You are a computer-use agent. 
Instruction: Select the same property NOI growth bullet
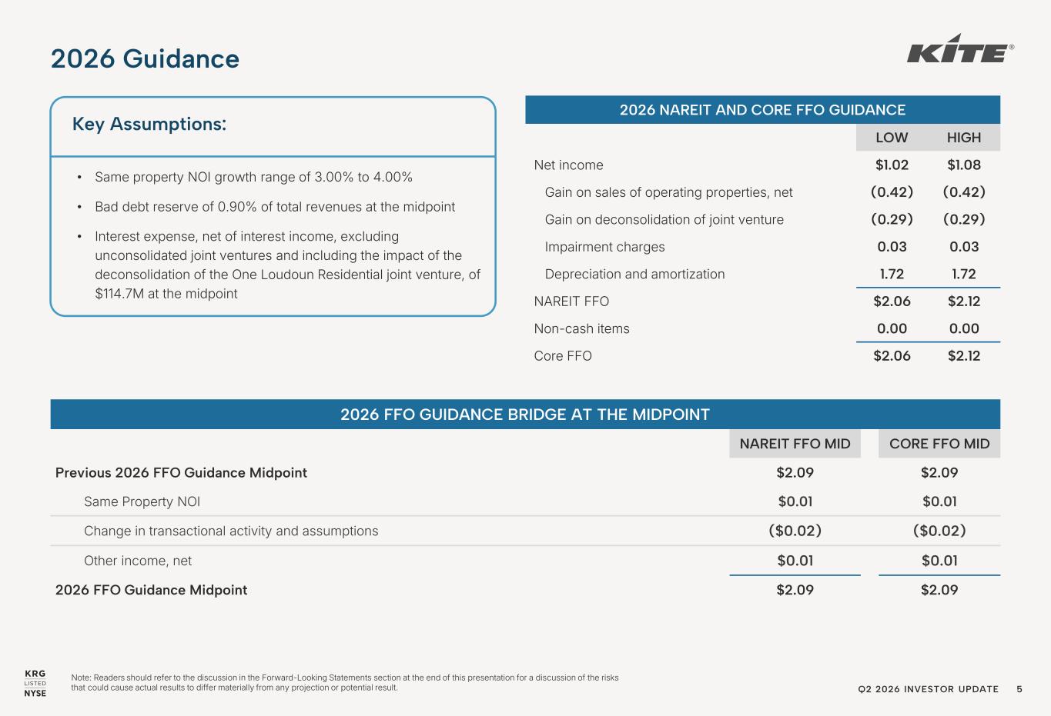click(246, 178)
